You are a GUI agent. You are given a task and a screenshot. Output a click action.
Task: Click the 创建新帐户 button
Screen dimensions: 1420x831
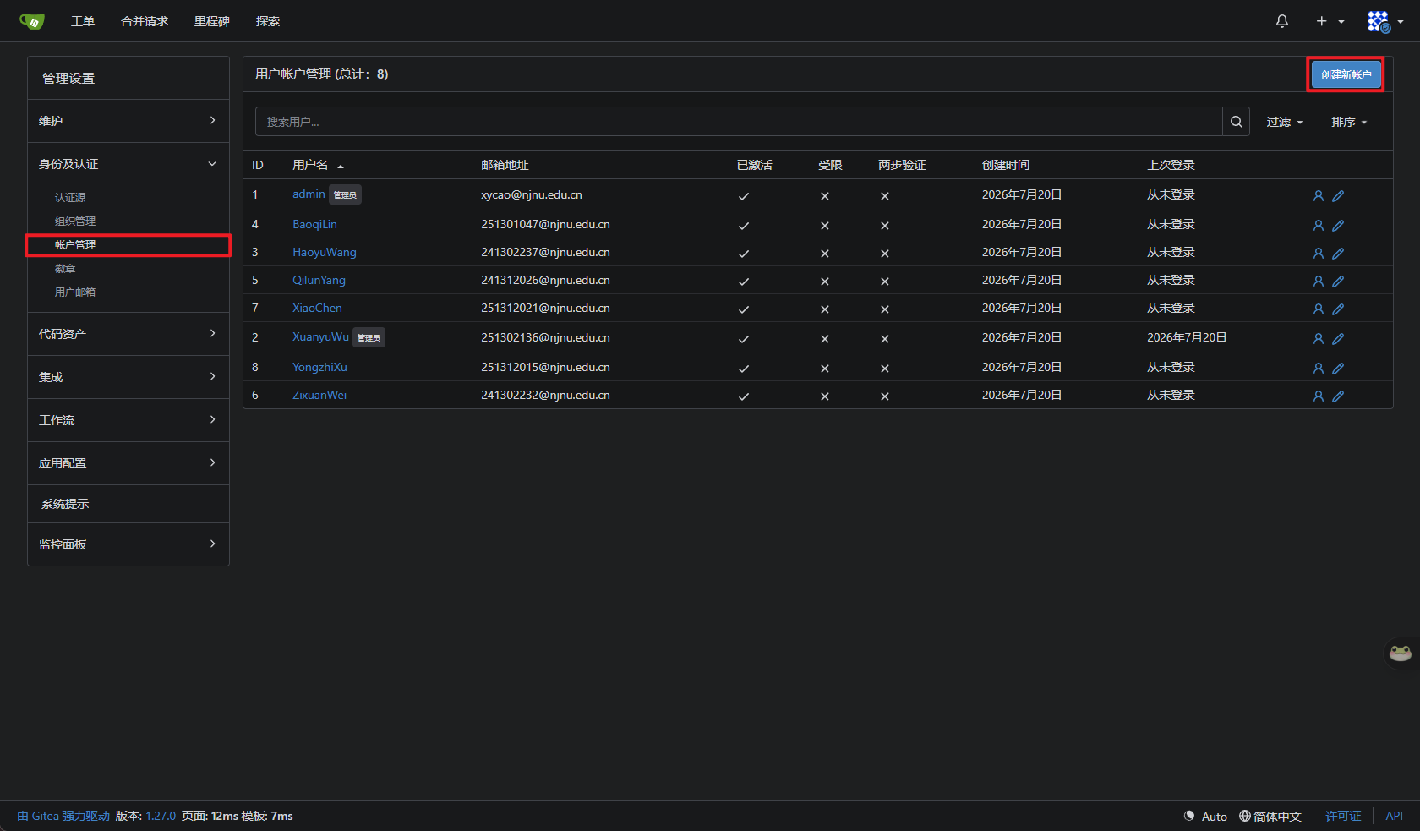pyautogui.click(x=1346, y=74)
